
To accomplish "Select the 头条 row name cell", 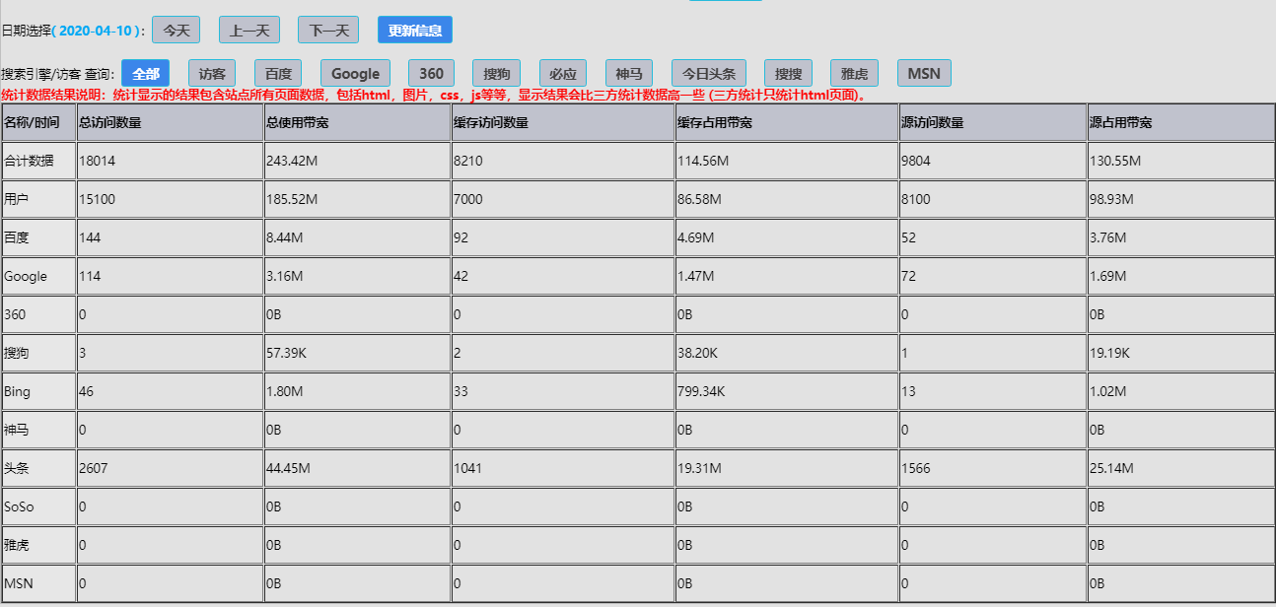I will pyautogui.click(x=17, y=468).
